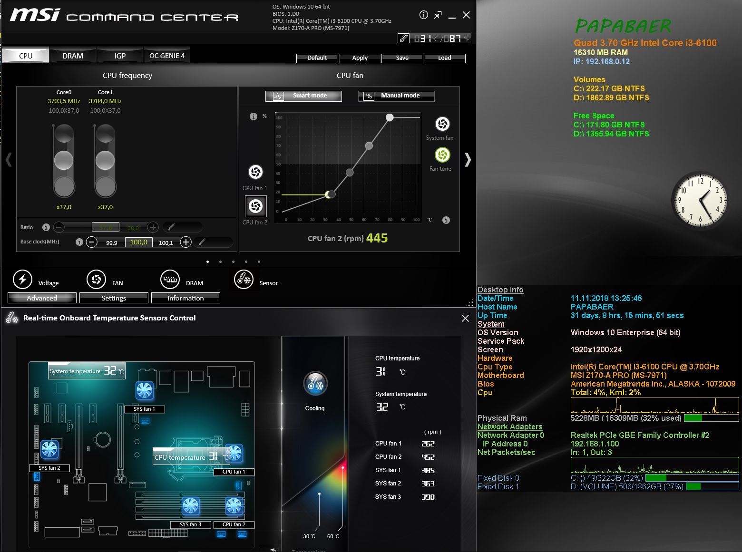Increase the base clock with plus button

coord(186,242)
